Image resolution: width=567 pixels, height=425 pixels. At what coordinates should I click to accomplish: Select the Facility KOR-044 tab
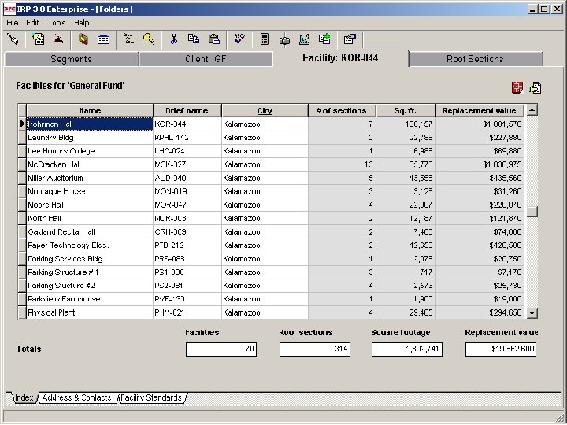pos(341,57)
